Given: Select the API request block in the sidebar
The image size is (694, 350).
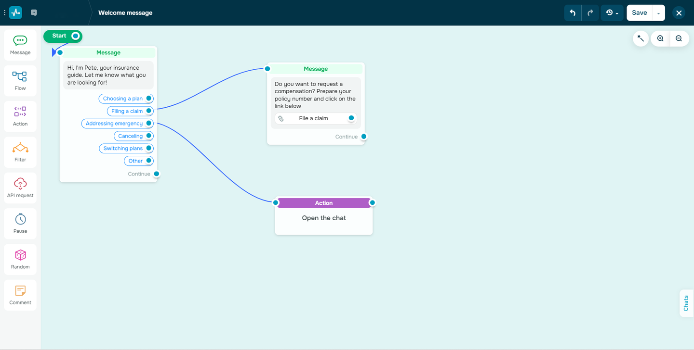Looking at the screenshot, I should (x=20, y=188).
